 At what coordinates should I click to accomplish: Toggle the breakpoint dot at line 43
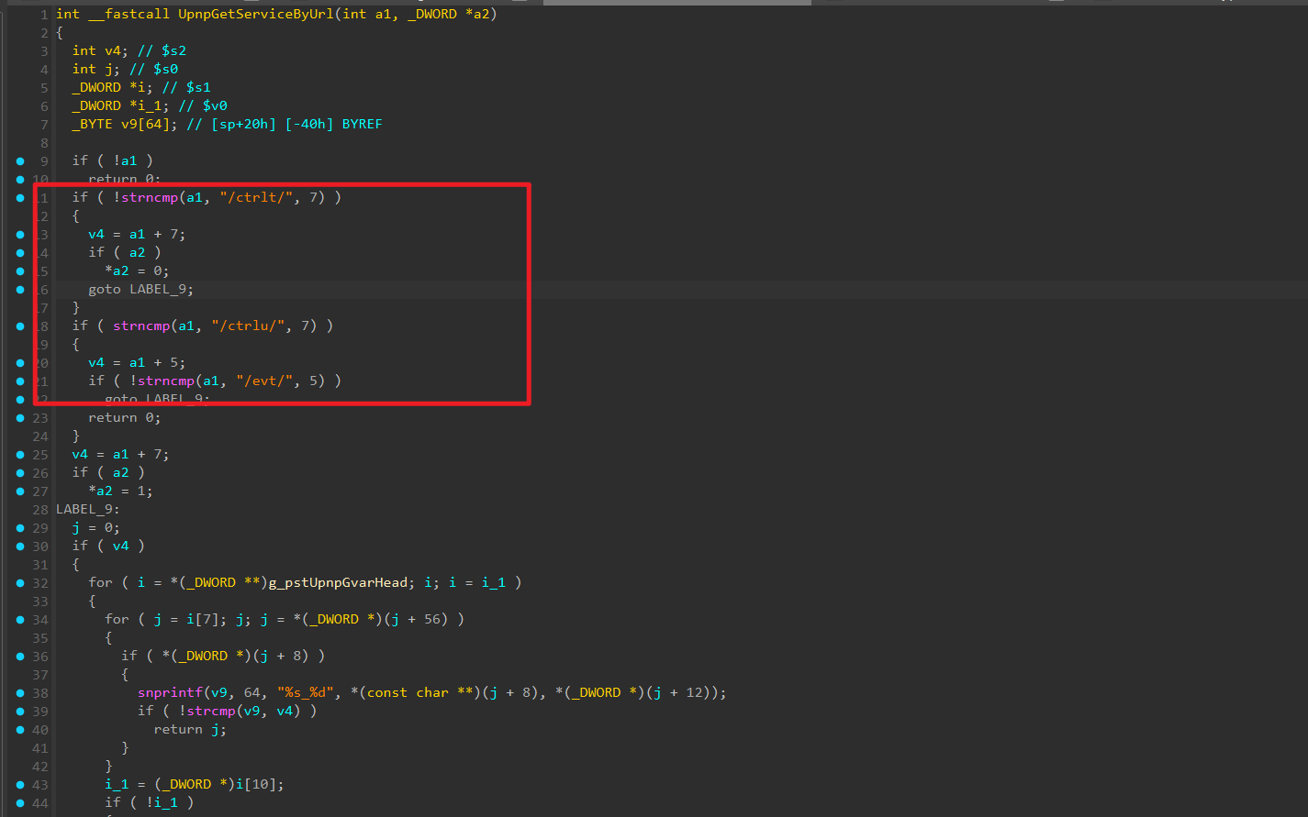click(x=20, y=785)
